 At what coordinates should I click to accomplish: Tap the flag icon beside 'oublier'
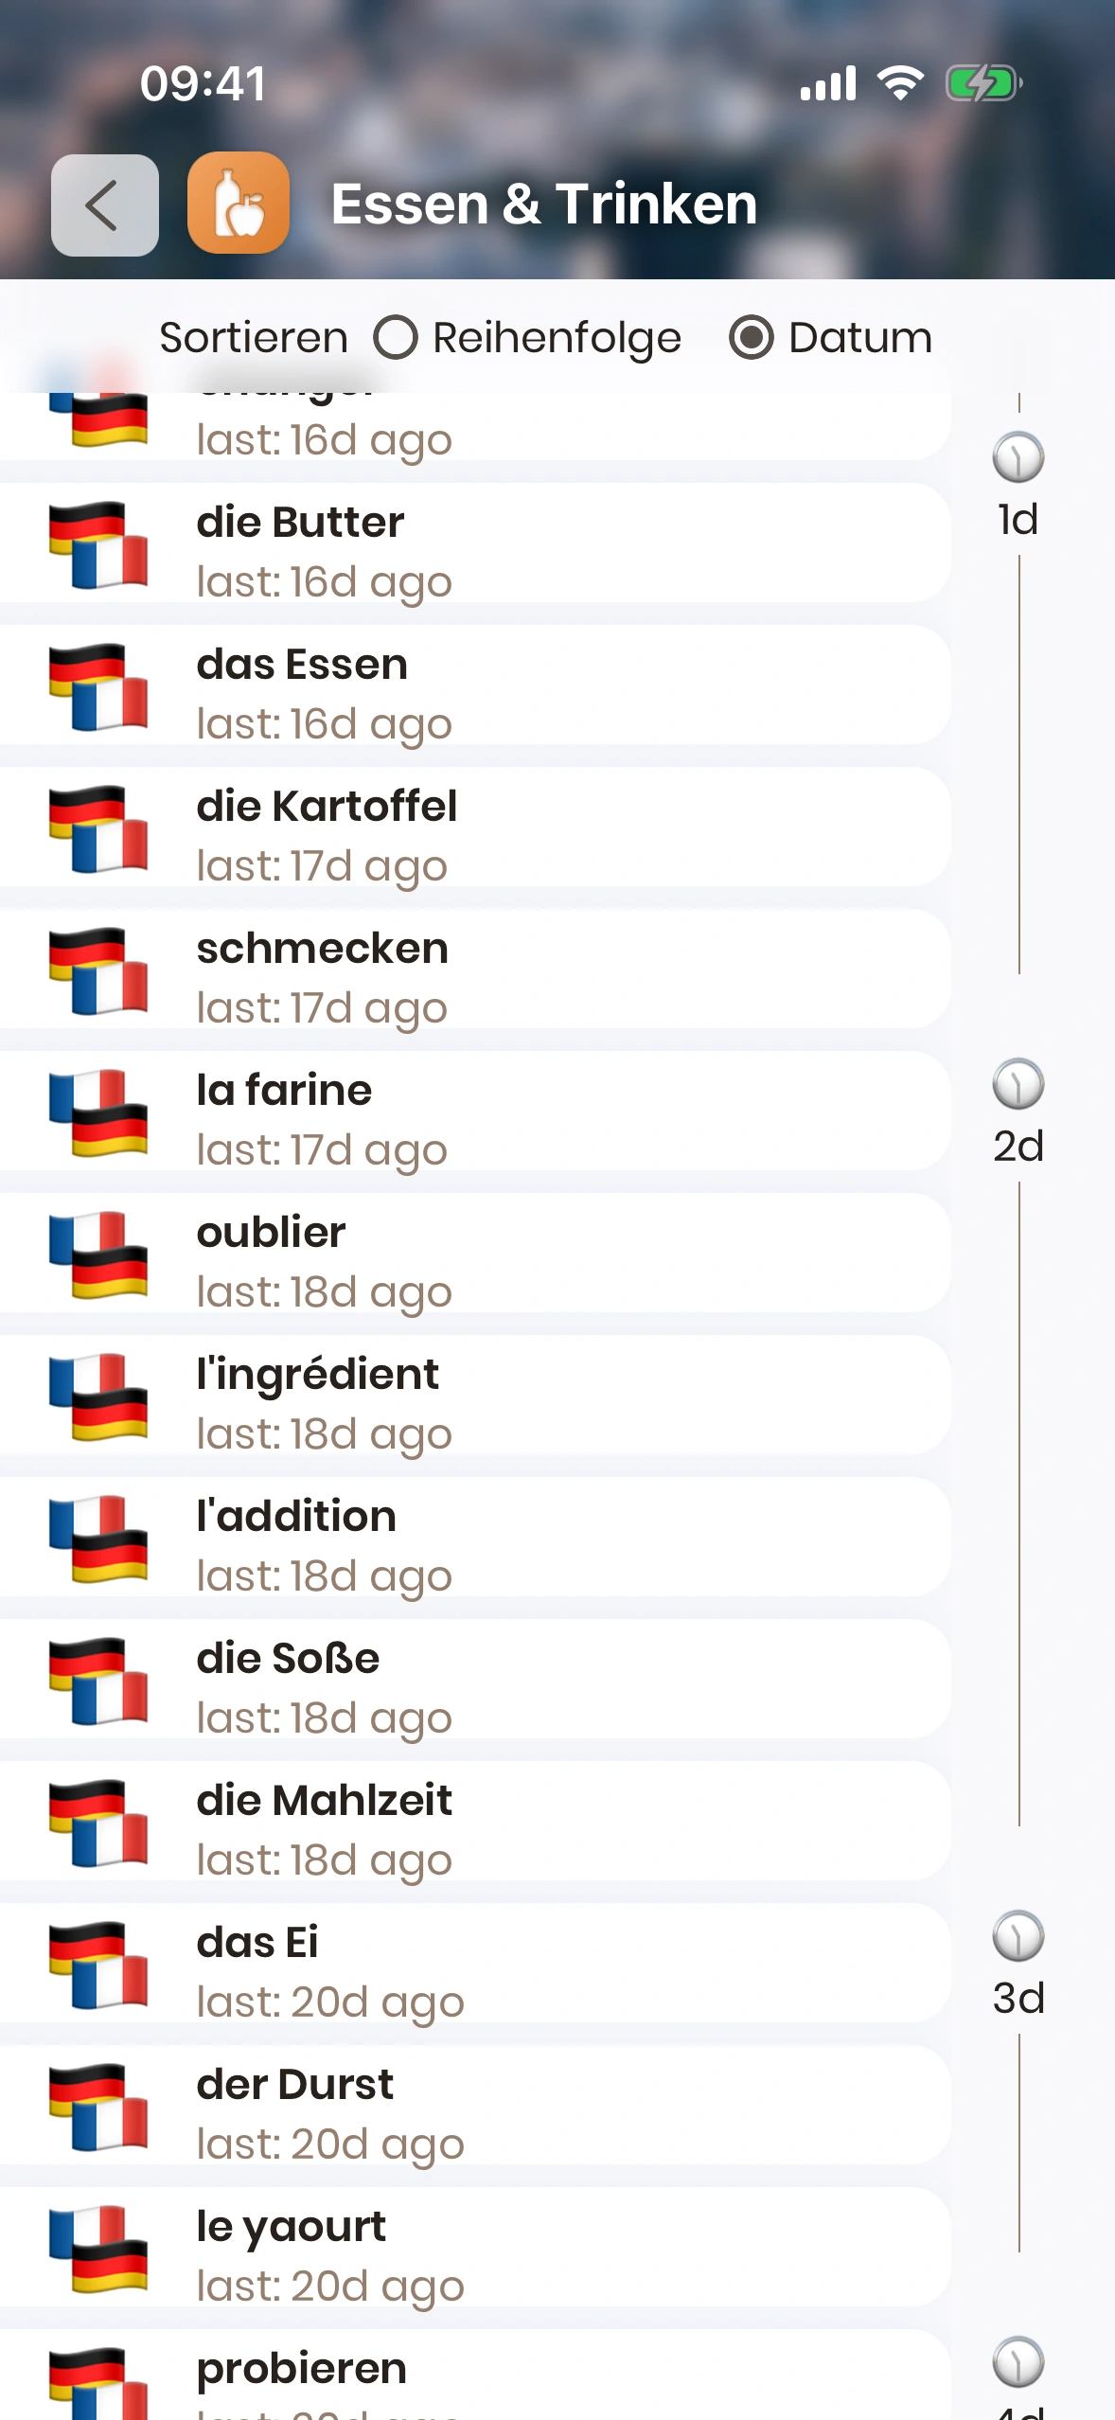click(x=98, y=1255)
